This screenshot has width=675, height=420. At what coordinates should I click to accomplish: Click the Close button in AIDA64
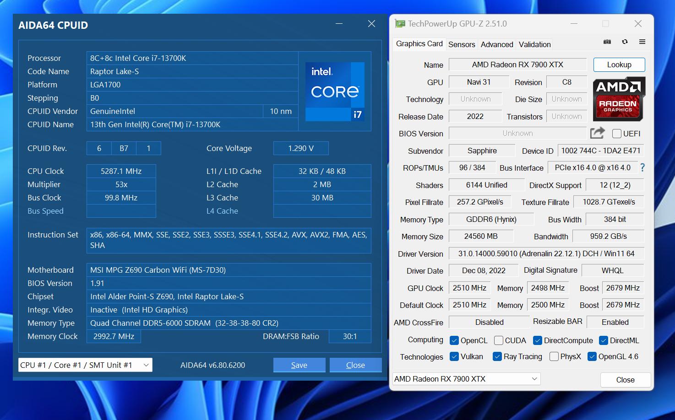pyautogui.click(x=355, y=365)
